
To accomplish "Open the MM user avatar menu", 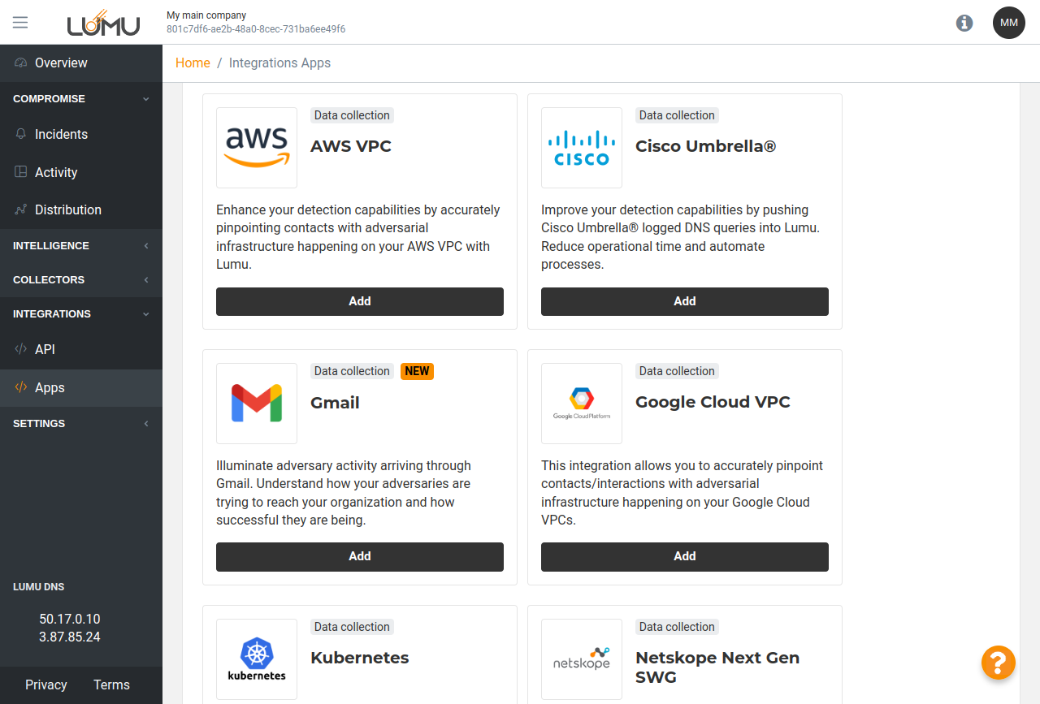I will (x=1008, y=23).
